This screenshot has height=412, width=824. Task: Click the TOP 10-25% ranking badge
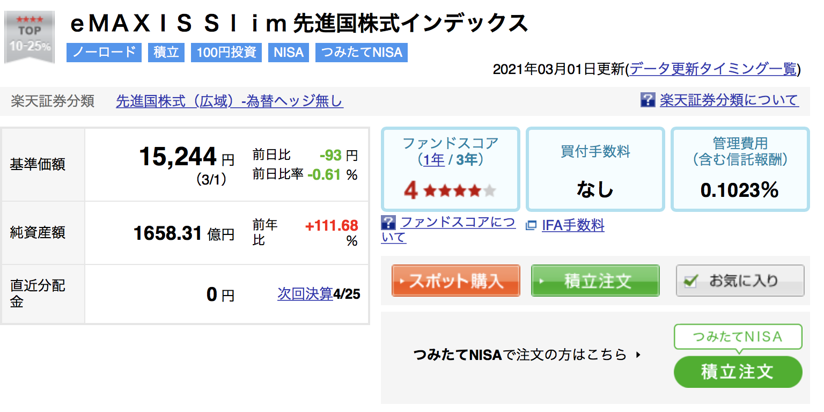click(x=30, y=36)
